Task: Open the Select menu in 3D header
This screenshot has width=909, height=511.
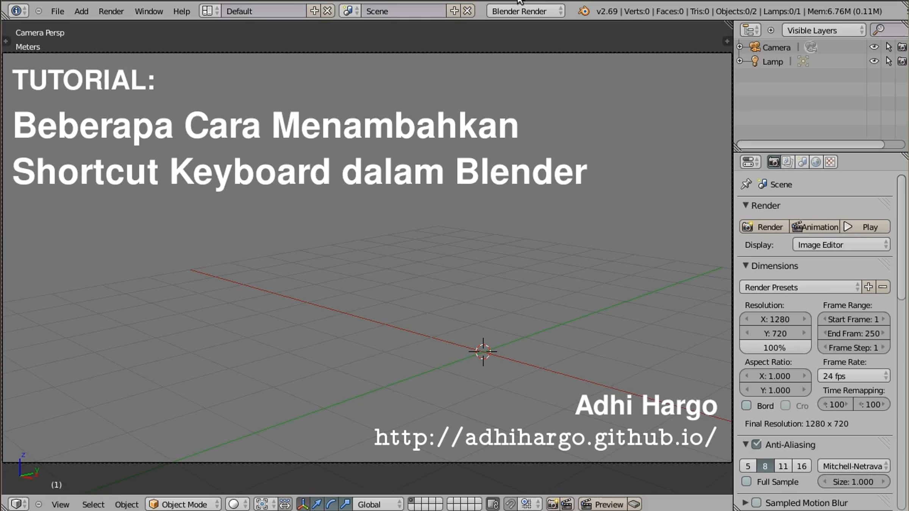Action: point(93,504)
